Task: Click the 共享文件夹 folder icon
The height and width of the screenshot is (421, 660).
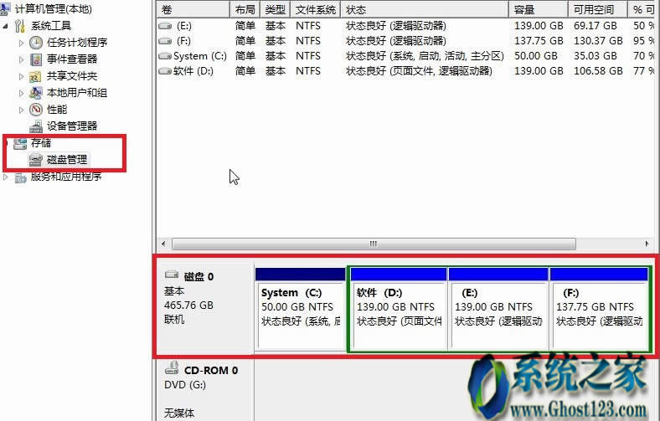Action: (x=35, y=76)
